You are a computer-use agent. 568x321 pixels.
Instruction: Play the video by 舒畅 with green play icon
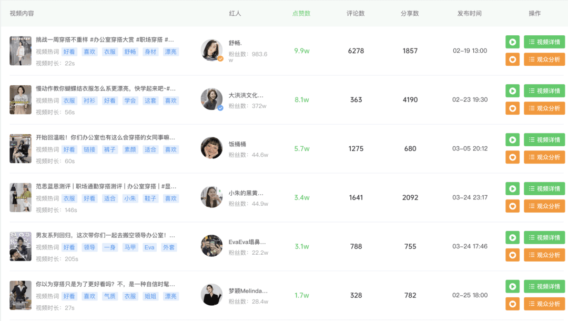click(512, 42)
